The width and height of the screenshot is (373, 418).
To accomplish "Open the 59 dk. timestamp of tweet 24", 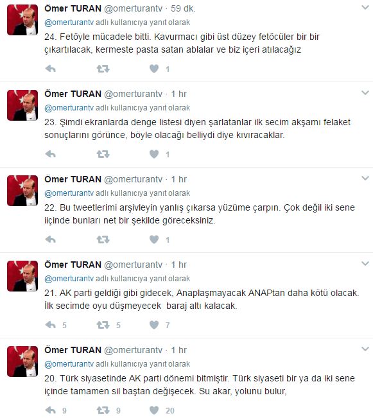I will point(183,8).
